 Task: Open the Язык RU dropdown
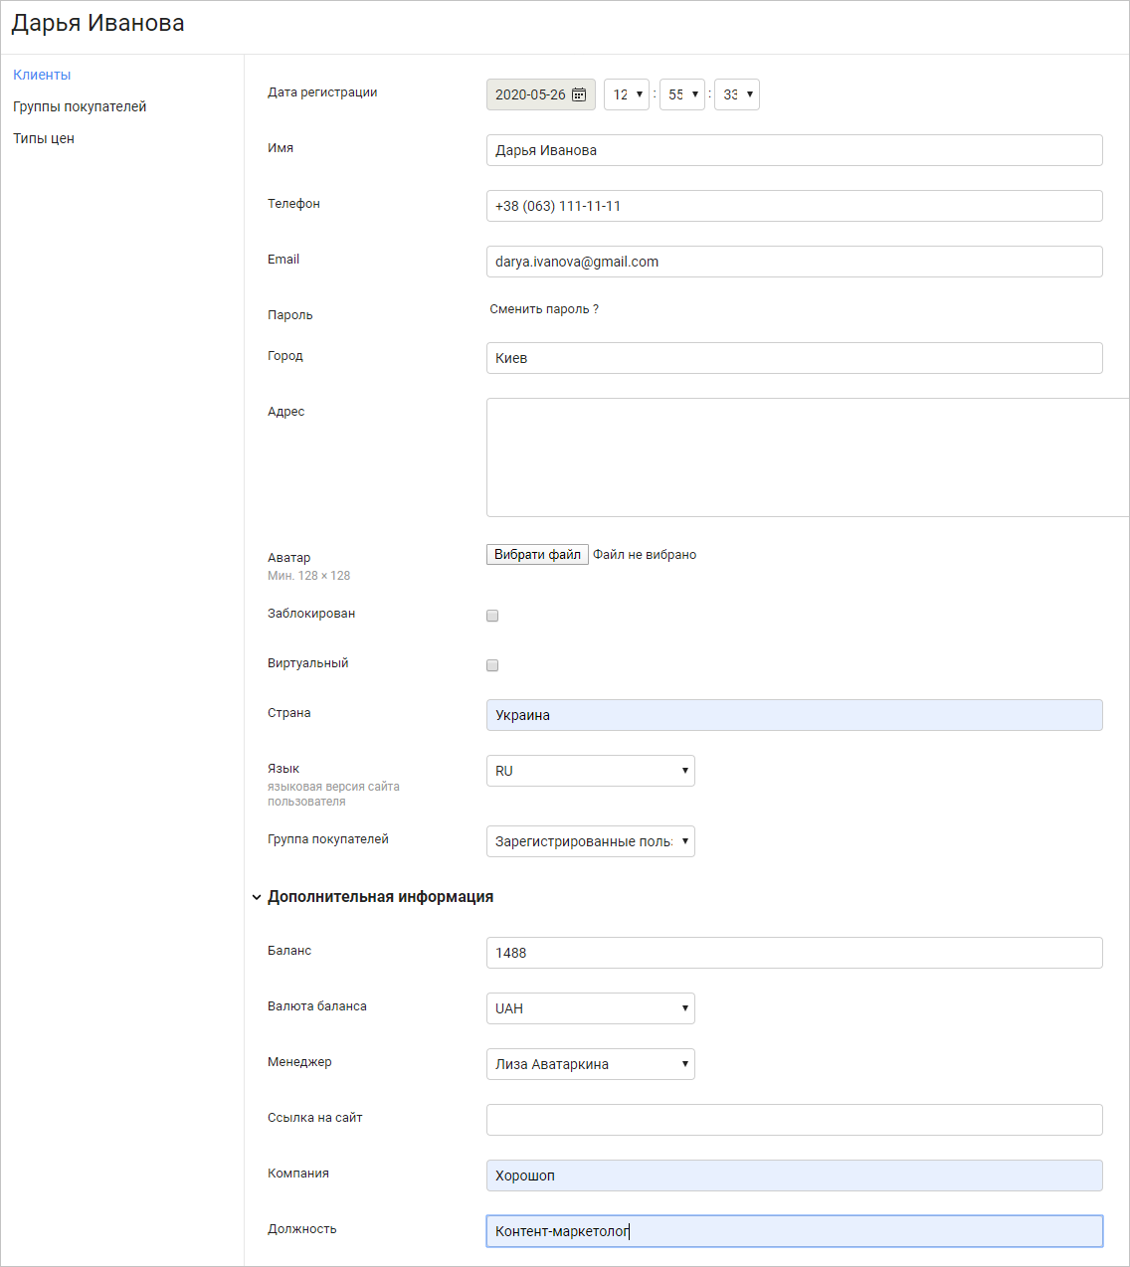[591, 771]
